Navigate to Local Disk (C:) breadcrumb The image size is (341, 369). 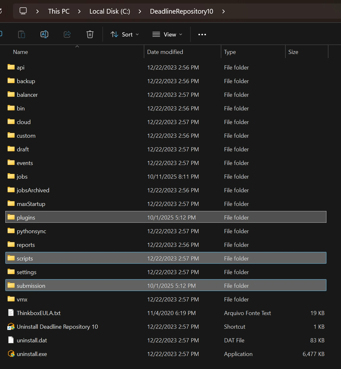tap(110, 11)
